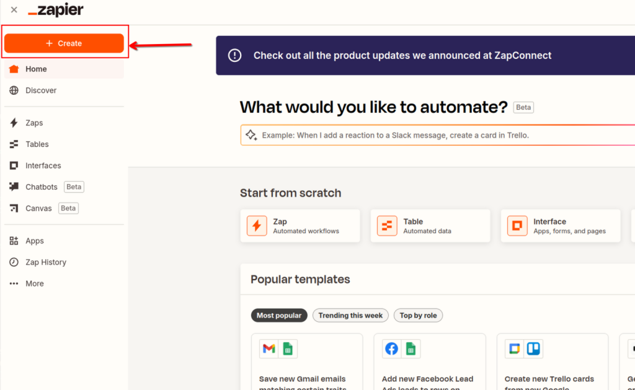Viewport: 635px width, 390px height.
Task: Open Create new Trello cards template
Action: (553, 362)
